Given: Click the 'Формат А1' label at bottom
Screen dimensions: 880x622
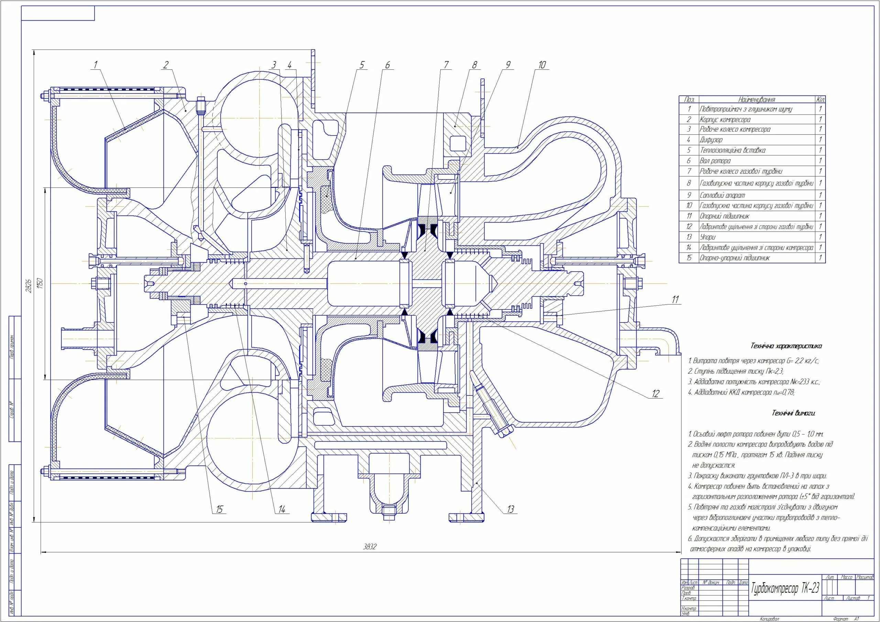Looking at the screenshot, I should coord(847,619).
